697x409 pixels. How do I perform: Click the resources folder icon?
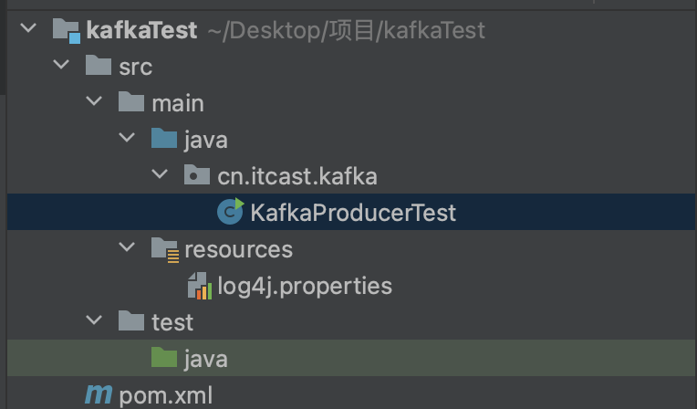point(164,249)
